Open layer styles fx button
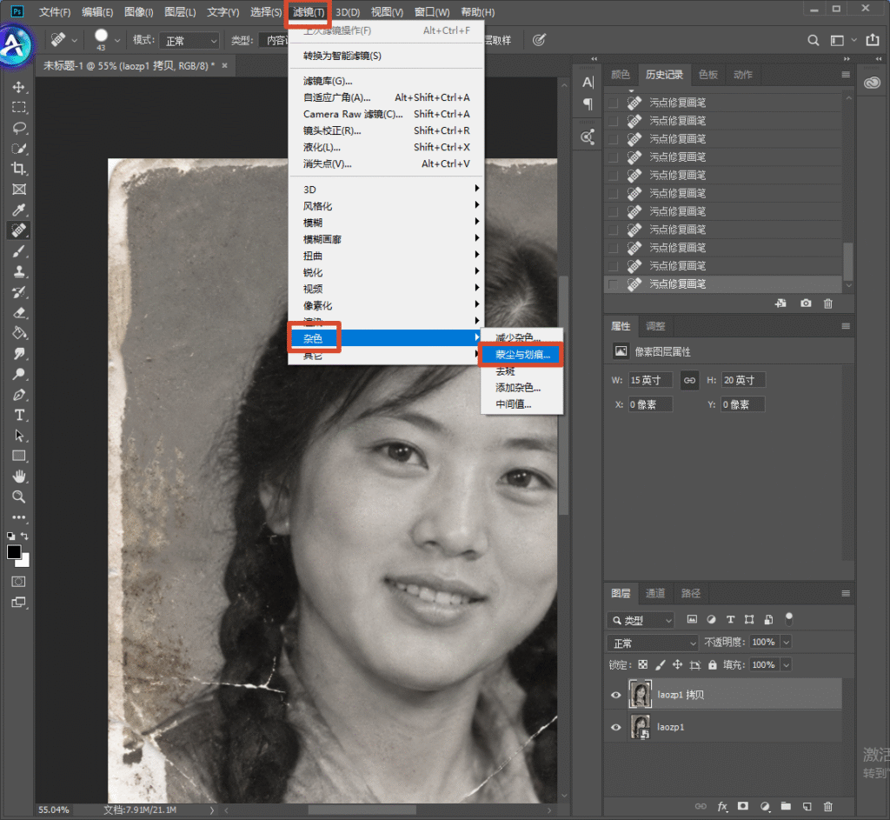 coord(722,806)
